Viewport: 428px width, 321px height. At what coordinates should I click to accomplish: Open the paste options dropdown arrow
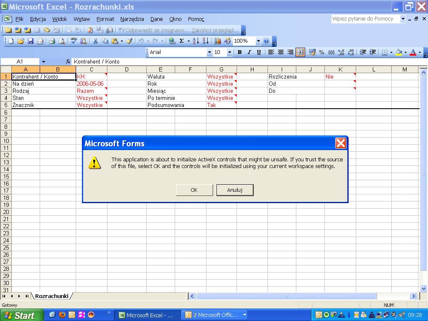coord(122,41)
